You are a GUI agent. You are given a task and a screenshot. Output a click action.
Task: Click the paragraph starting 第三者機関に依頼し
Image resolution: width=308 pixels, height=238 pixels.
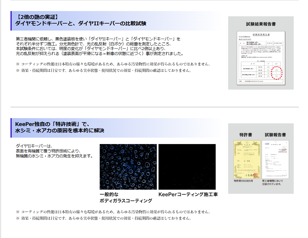coord(100,46)
